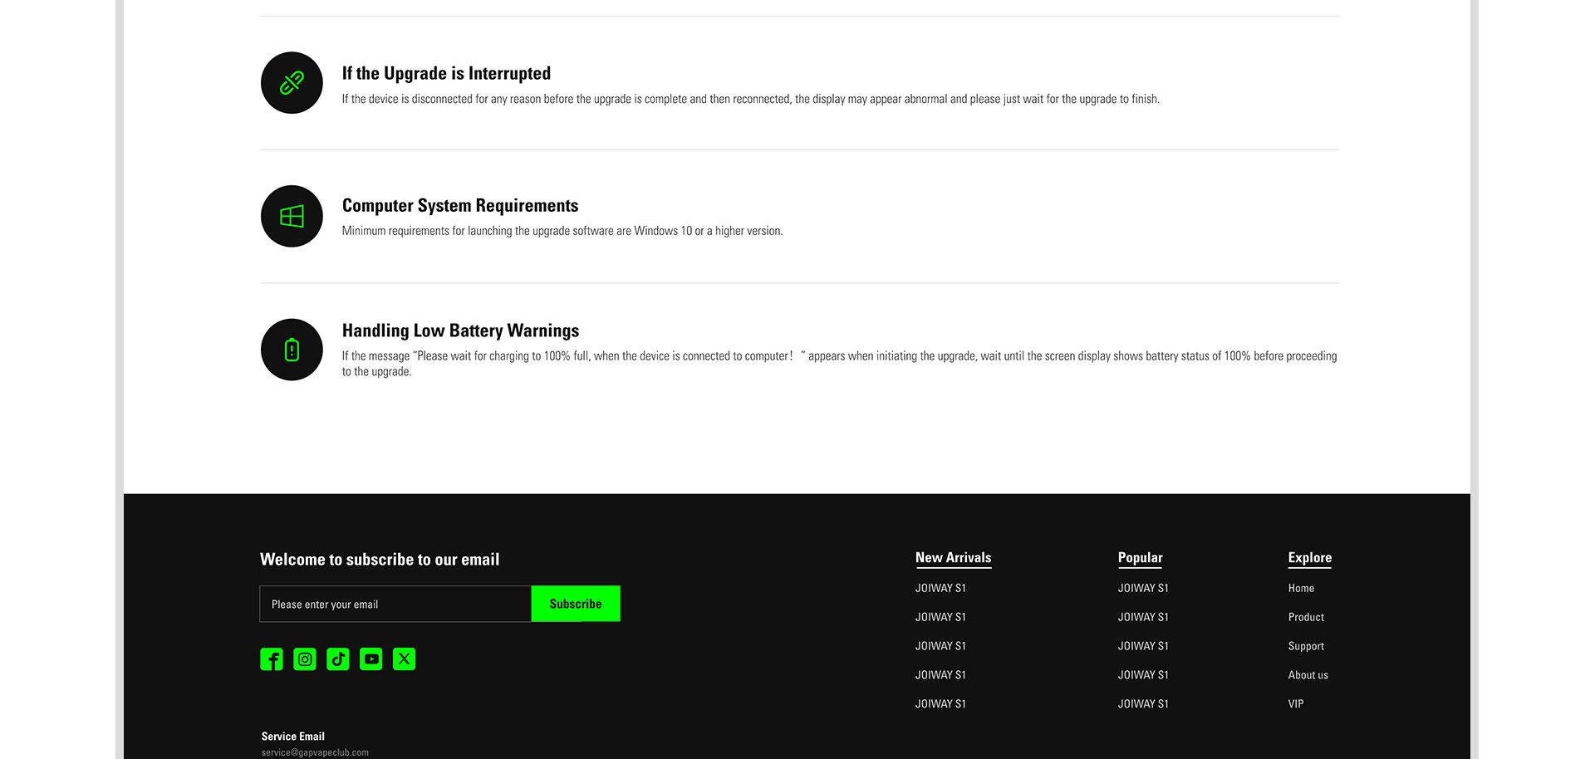Viewport: 1595px width, 759px height.
Task: Click the Subscribe button
Action: coord(576,604)
